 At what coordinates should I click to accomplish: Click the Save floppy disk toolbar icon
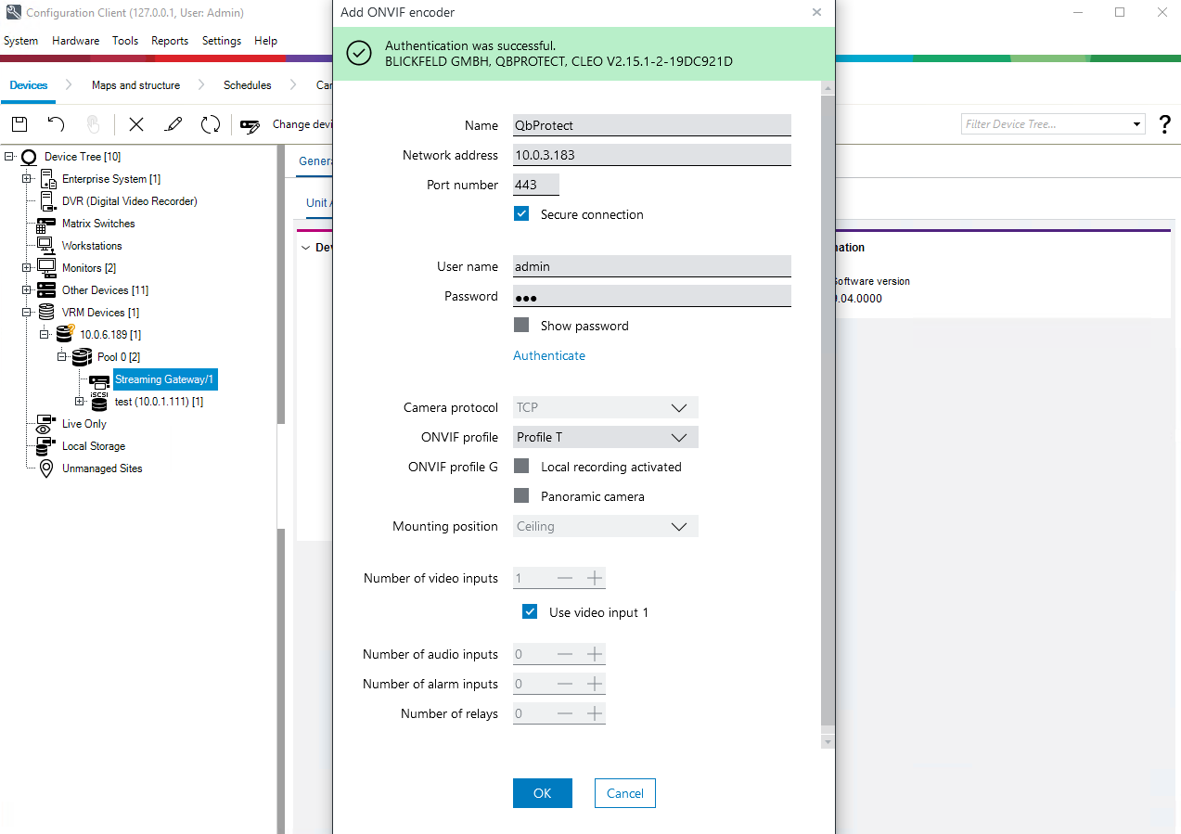pos(19,124)
